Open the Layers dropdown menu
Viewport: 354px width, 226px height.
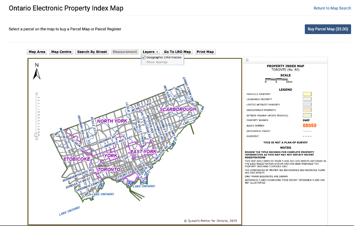coord(151,52)
